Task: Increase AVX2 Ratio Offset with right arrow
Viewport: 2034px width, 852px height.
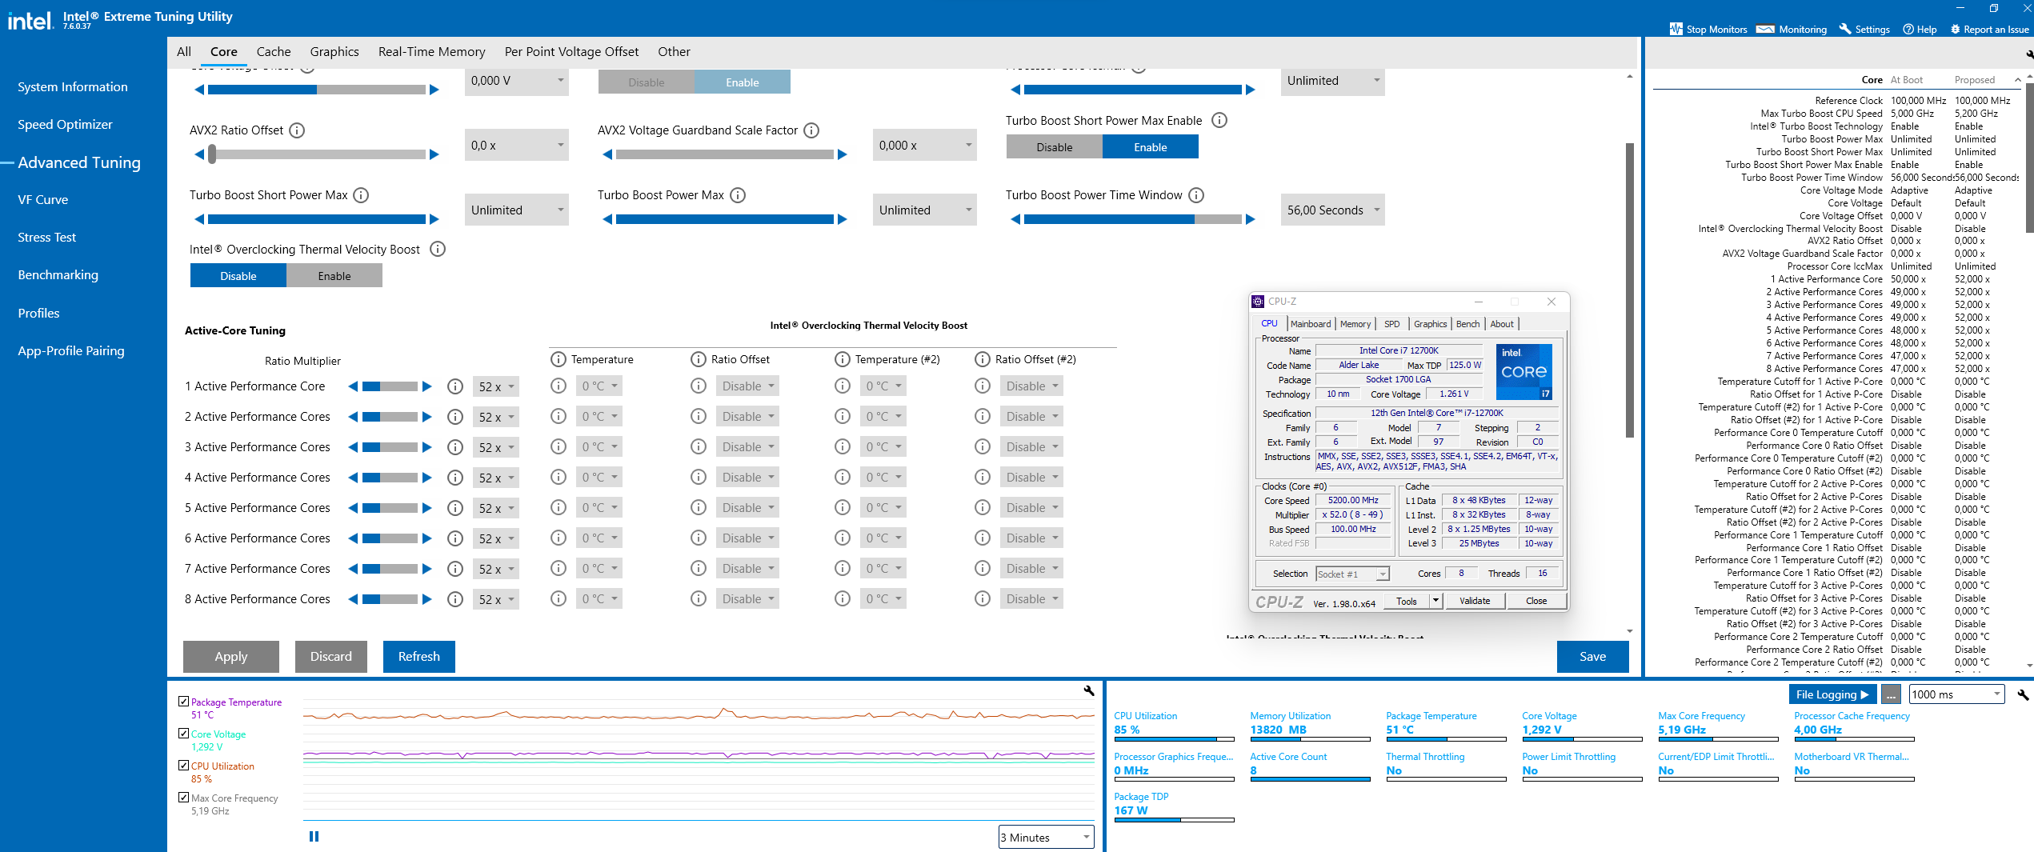Action: [434, 154]
